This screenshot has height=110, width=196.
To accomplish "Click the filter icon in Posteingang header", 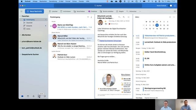I will (x=88, y=17).
